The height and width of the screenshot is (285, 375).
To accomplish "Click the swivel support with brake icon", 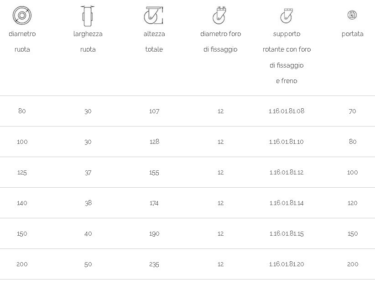I will (x=286, y=16).
